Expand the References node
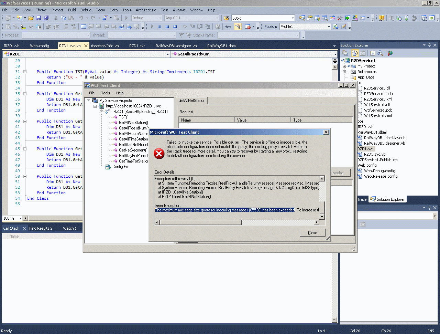 tap(344, 72)
